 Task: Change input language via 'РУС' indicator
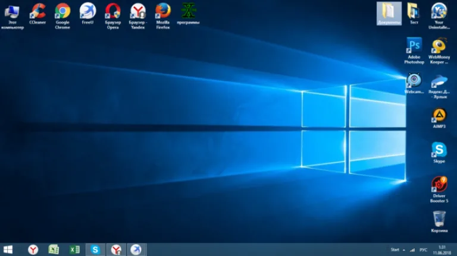pos(423,250)
